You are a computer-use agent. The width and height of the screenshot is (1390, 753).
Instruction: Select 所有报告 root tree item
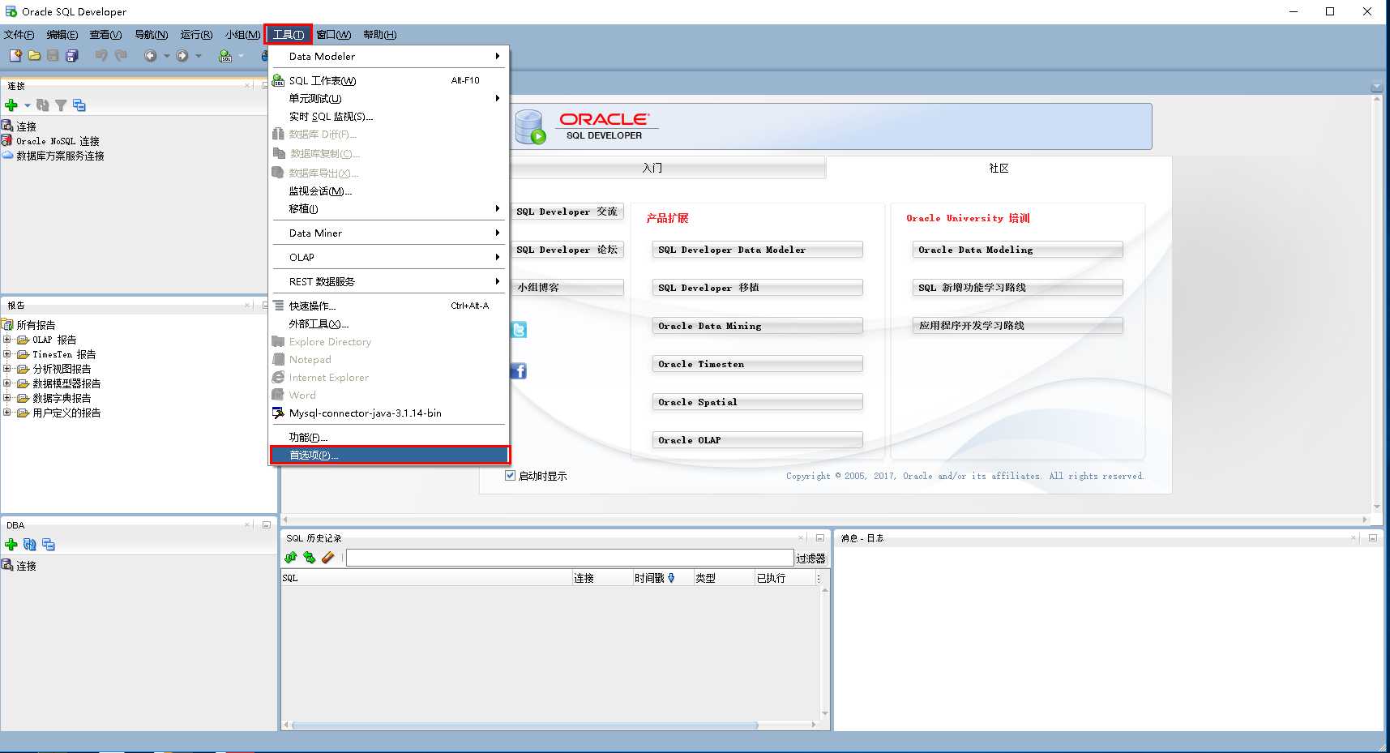point(36,325)
